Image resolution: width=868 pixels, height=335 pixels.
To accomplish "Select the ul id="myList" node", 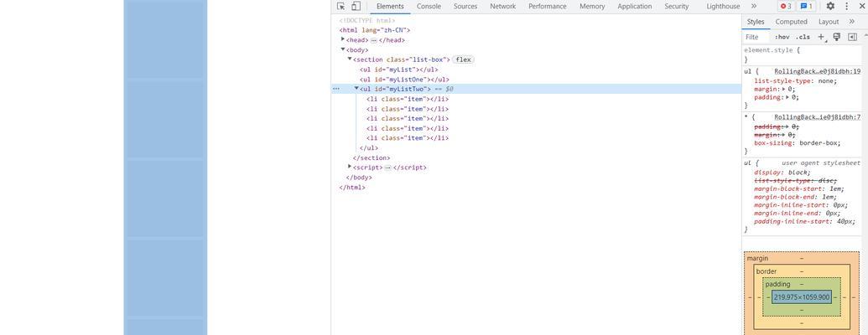I will [x=398, y=70].
